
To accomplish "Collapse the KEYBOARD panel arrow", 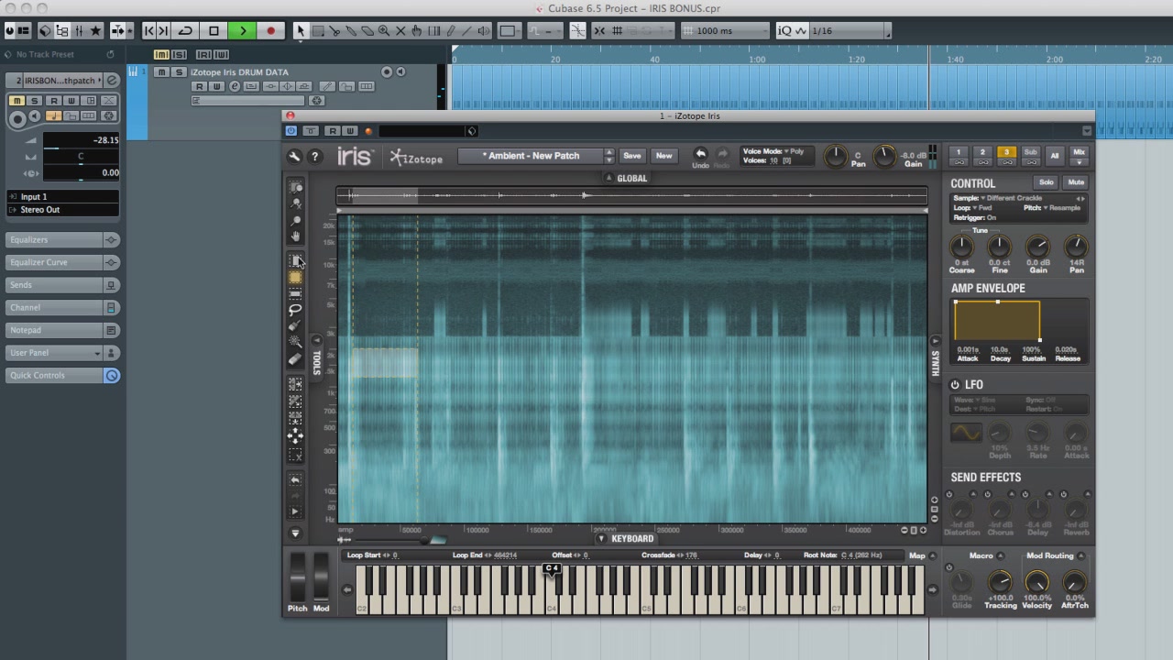I will tap(601, 539).
